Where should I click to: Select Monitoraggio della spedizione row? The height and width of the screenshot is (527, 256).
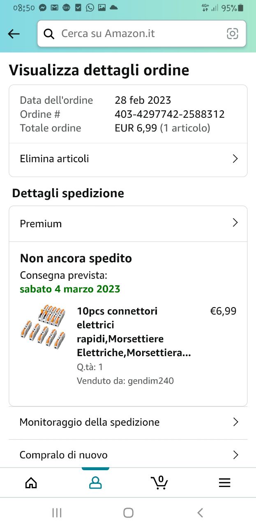point(90,422)
